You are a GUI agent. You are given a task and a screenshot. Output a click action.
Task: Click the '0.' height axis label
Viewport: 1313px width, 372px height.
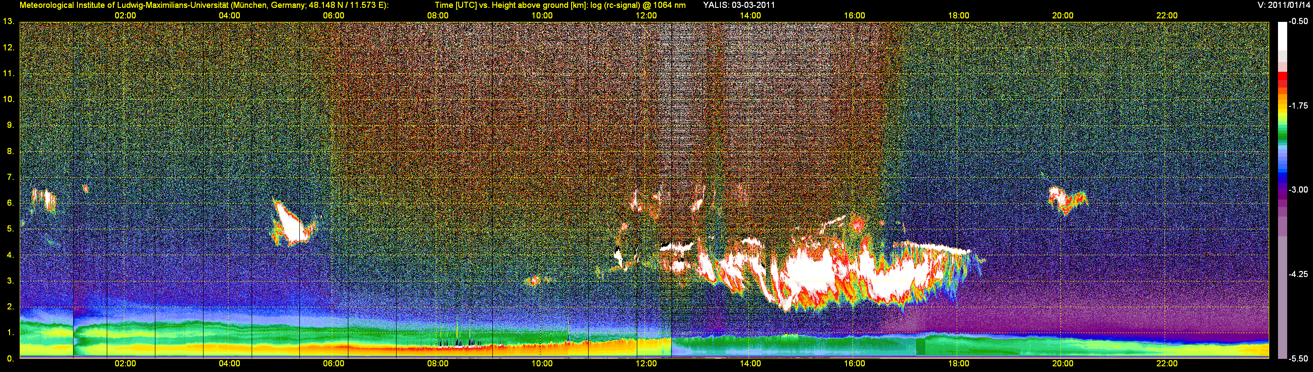coord(10,359)
